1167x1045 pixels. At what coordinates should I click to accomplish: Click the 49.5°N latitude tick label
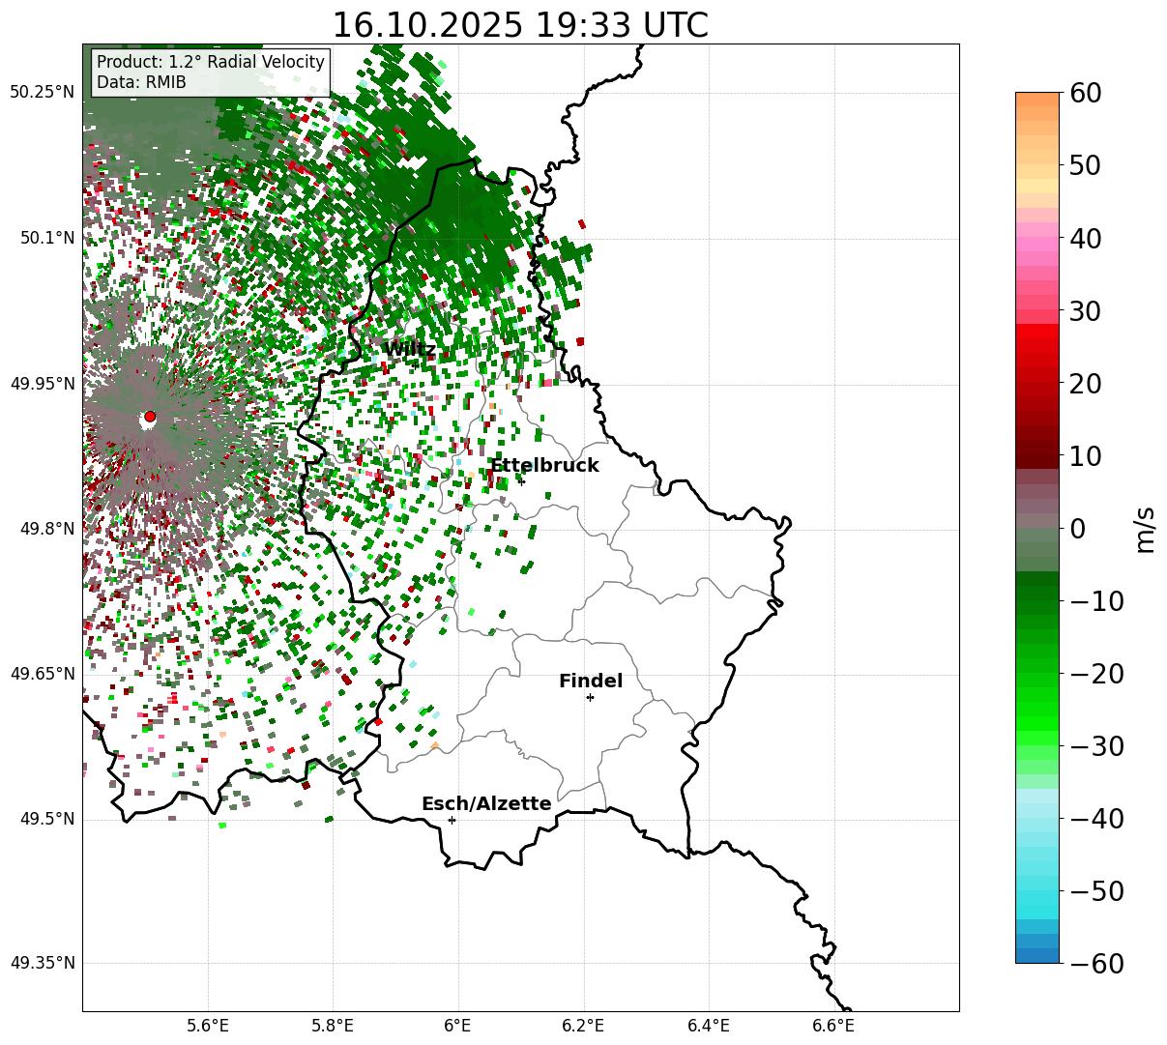pos(46,819)
